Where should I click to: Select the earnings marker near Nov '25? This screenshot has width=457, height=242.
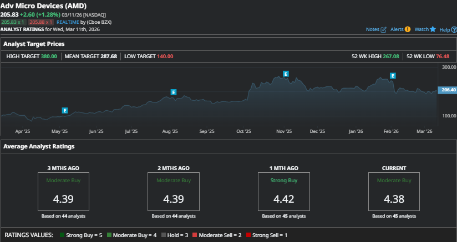coord(286,74)
